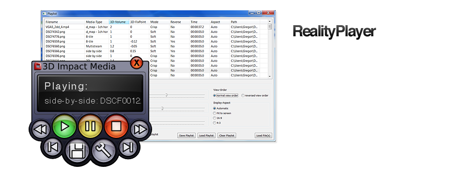
Task: Choose Automatic display aspect
Action: tap(221, 108)
